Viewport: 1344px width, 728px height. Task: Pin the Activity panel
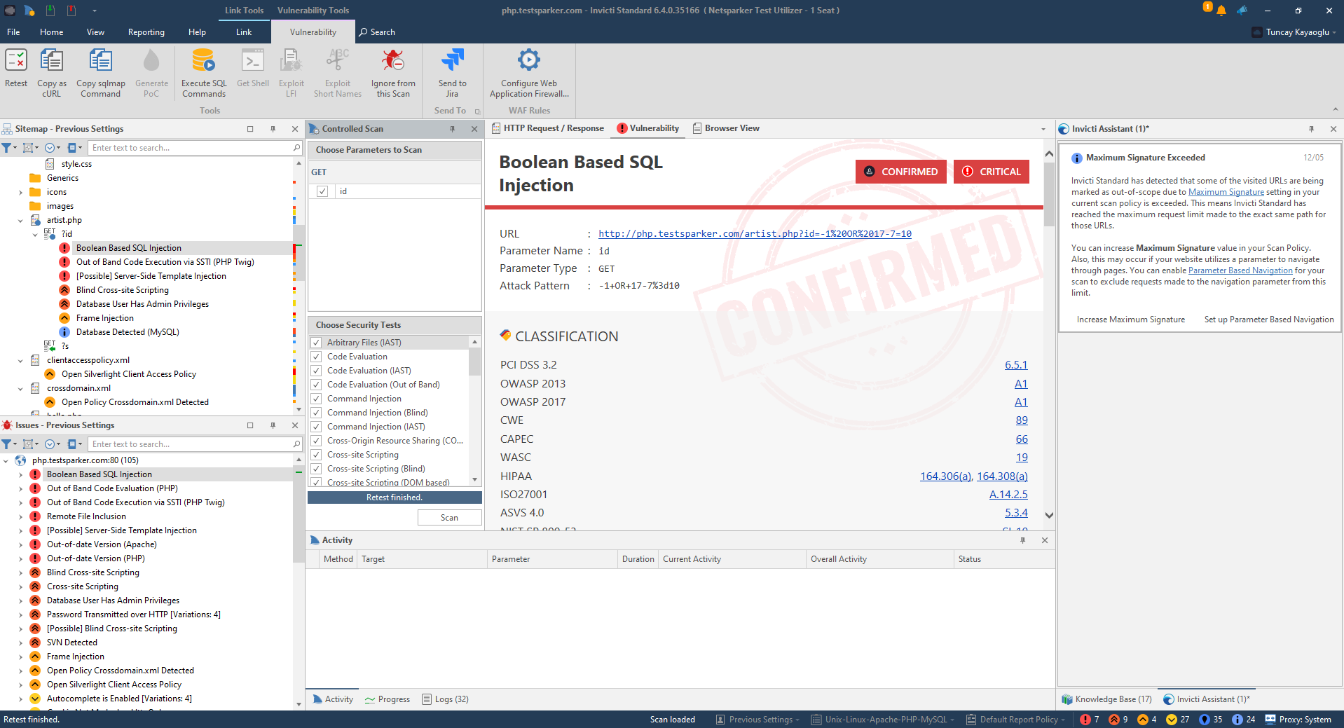tap(1022, 540)
